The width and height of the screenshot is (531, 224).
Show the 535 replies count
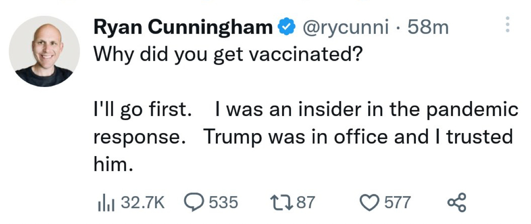[x=223, y=202]
